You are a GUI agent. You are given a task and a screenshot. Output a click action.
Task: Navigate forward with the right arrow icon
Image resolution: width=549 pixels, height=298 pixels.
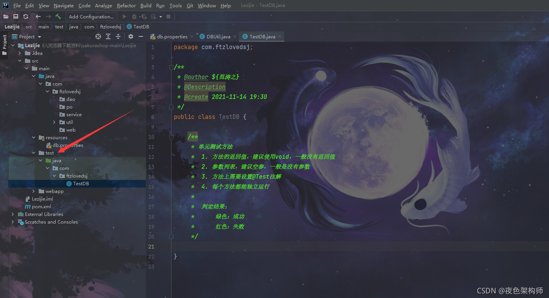48,16
